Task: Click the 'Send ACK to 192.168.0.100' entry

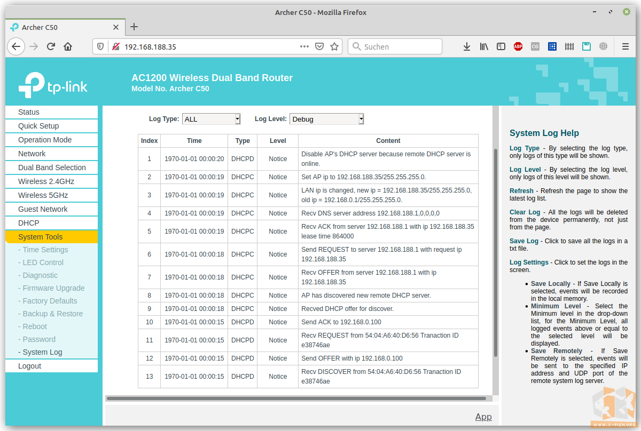Action: [x=341, y=322]
